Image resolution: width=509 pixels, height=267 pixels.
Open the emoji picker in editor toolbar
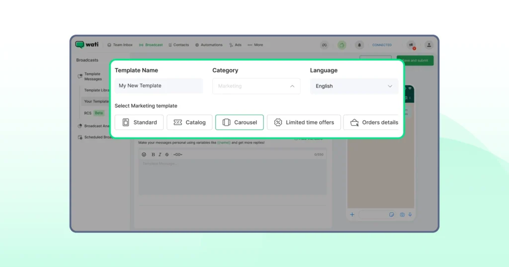(144, 154)
